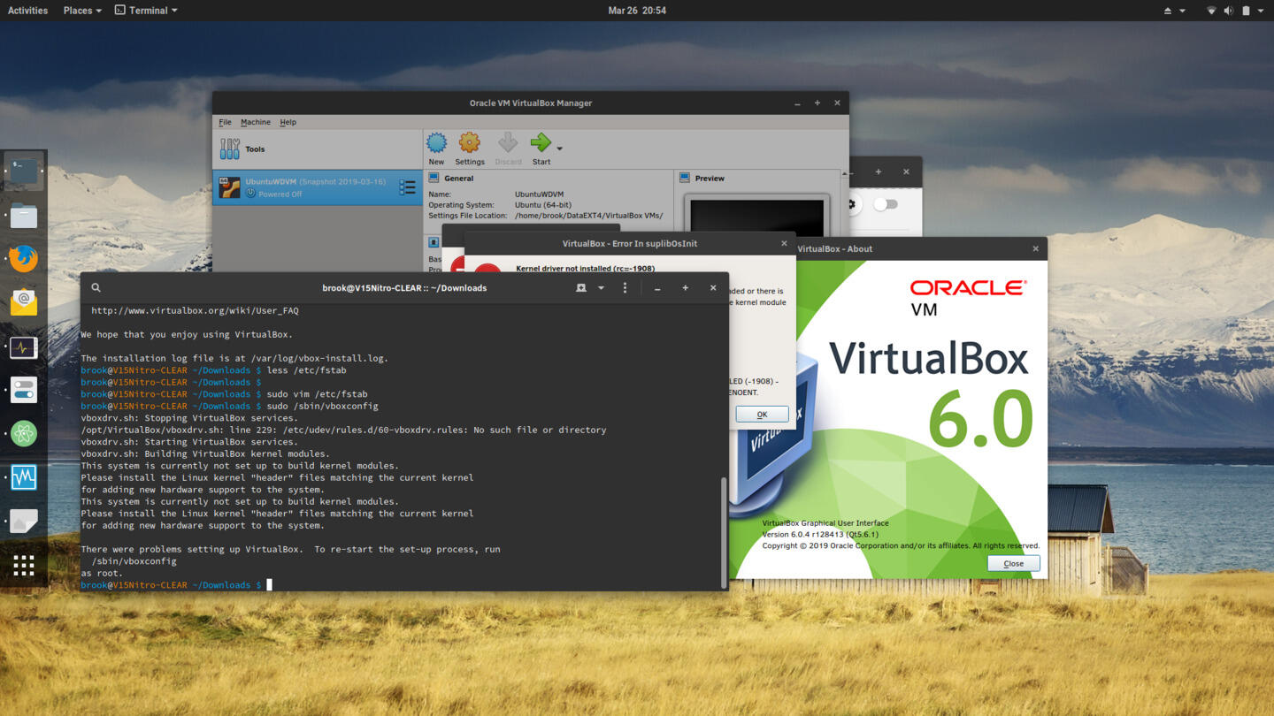Select the Tools entry in VirtualBox Manager
Image resolution: width=1274 pixels, height=716 pixels.
click(x=318, y=149)
